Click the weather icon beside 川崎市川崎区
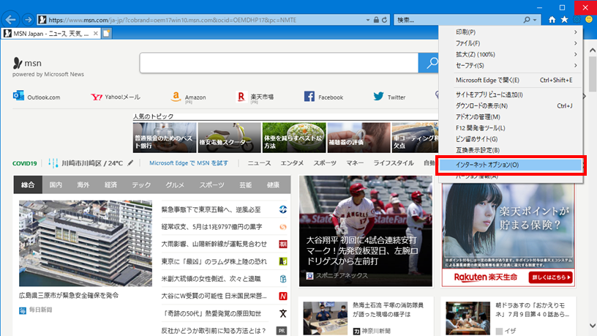 pos(53,163)
